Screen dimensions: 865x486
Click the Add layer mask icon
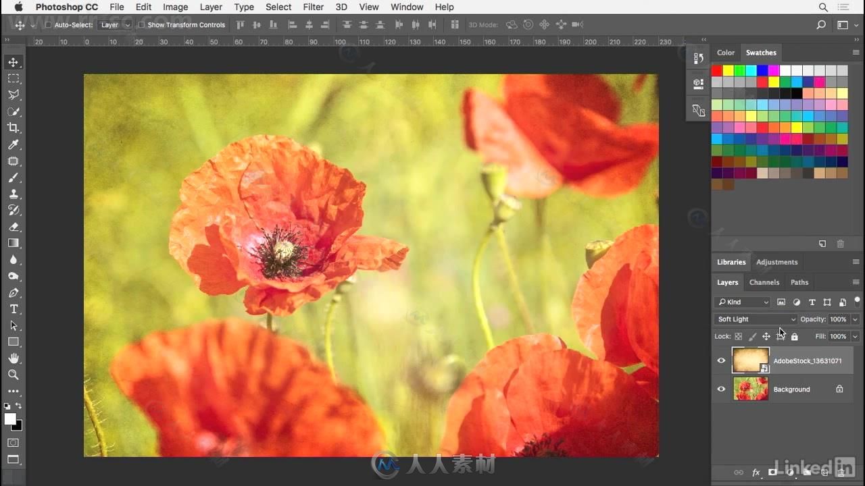point(772,473)
